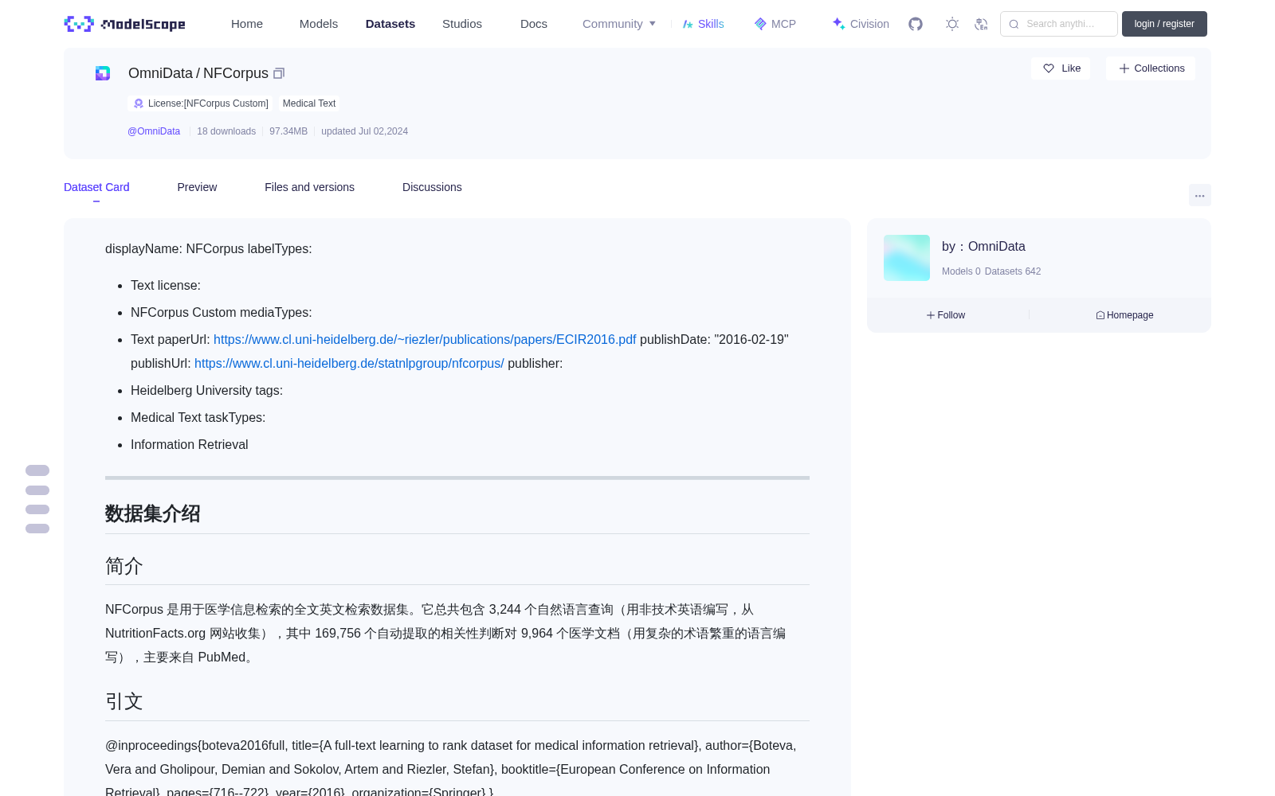Like the NFCorpus dataset
The width and height of the screenshot is (1275, 796).
(x=1061, y=68)
